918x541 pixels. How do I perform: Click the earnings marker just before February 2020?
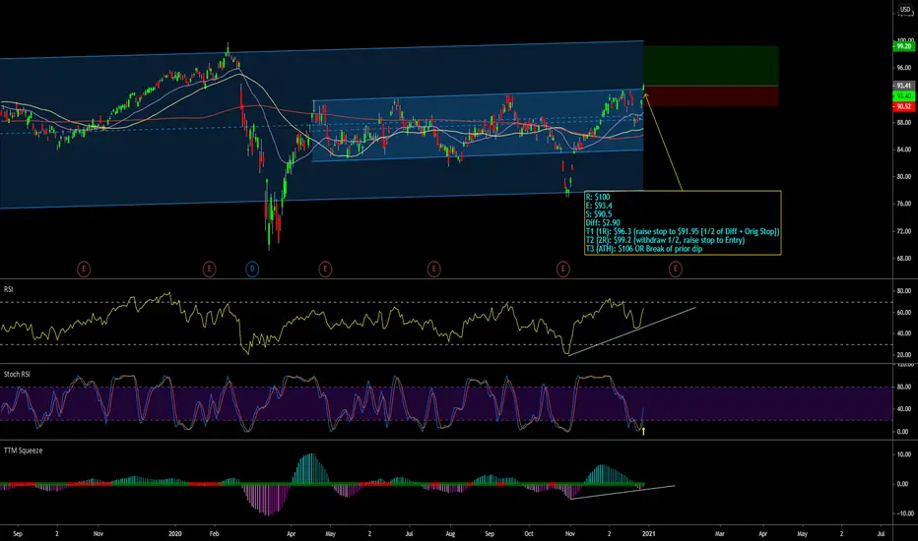point(209,270)
